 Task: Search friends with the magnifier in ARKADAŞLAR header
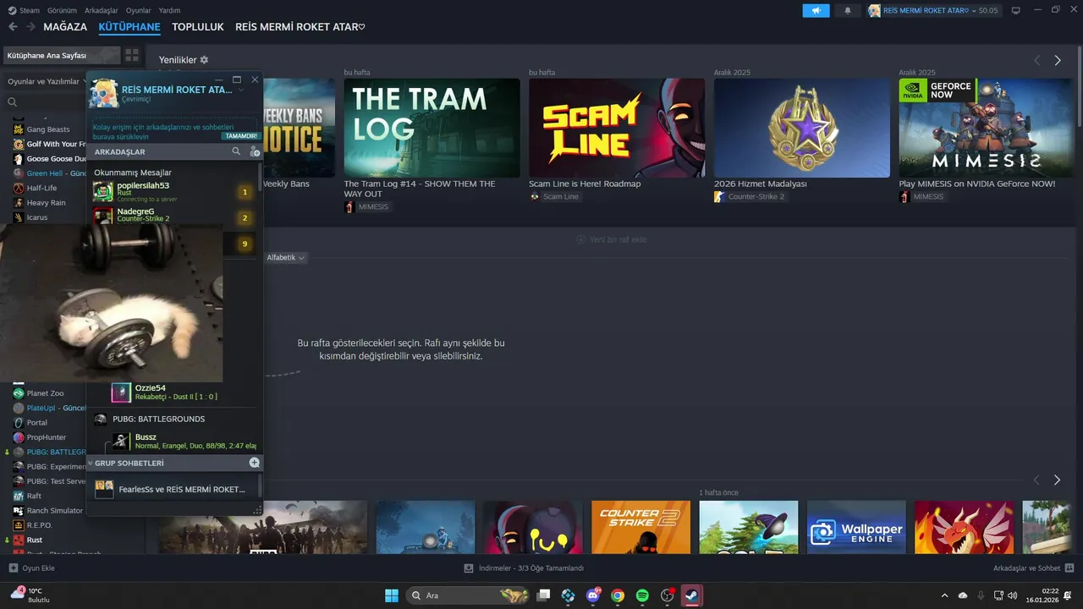236,151
